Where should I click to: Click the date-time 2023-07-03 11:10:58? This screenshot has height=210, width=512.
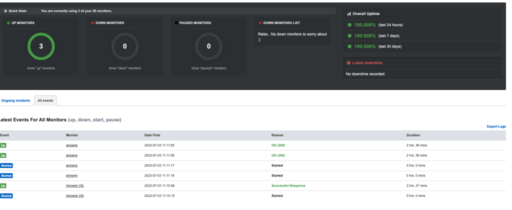pyautogui.click(x=158, y=186)
